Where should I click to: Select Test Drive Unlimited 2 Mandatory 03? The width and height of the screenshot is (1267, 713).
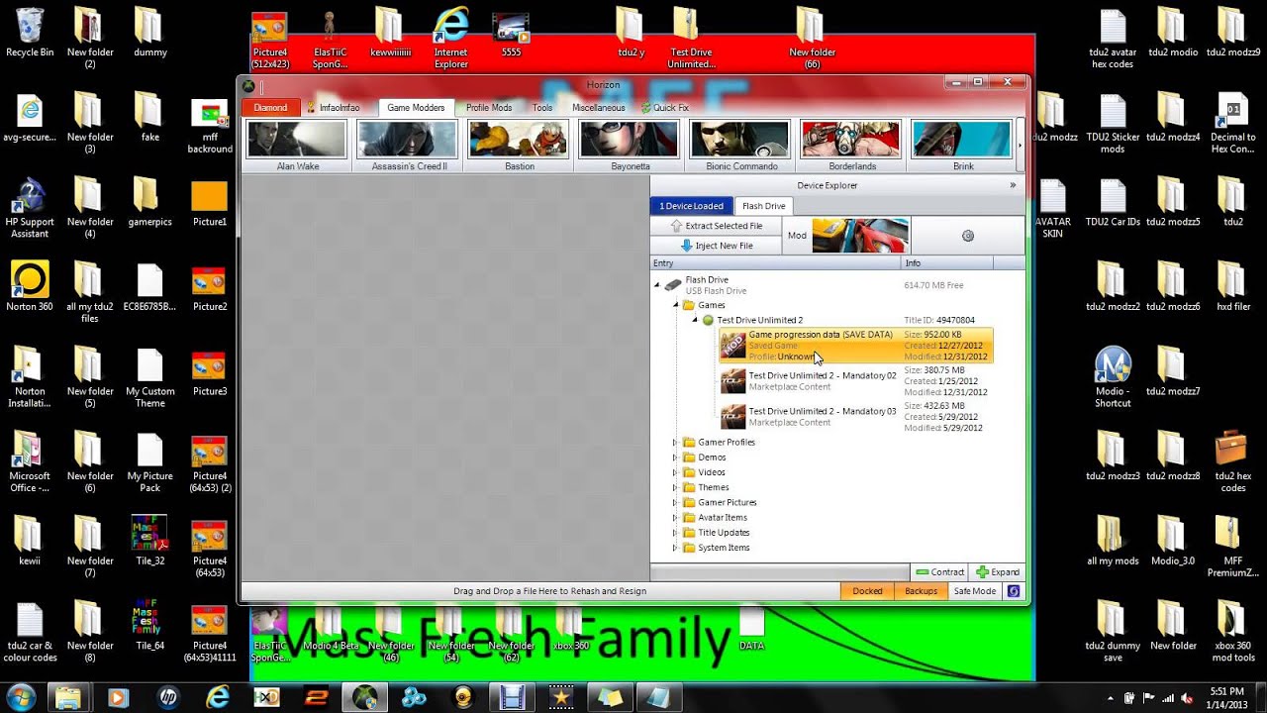pos(855,416)
